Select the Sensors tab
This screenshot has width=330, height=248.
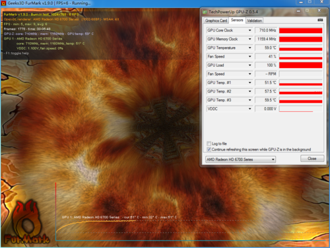237,20
